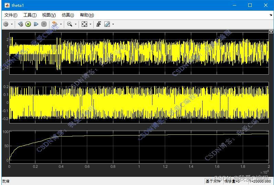
Task: Click the 0.2 y-axis label on middle plot
Action: pos(6,87)
